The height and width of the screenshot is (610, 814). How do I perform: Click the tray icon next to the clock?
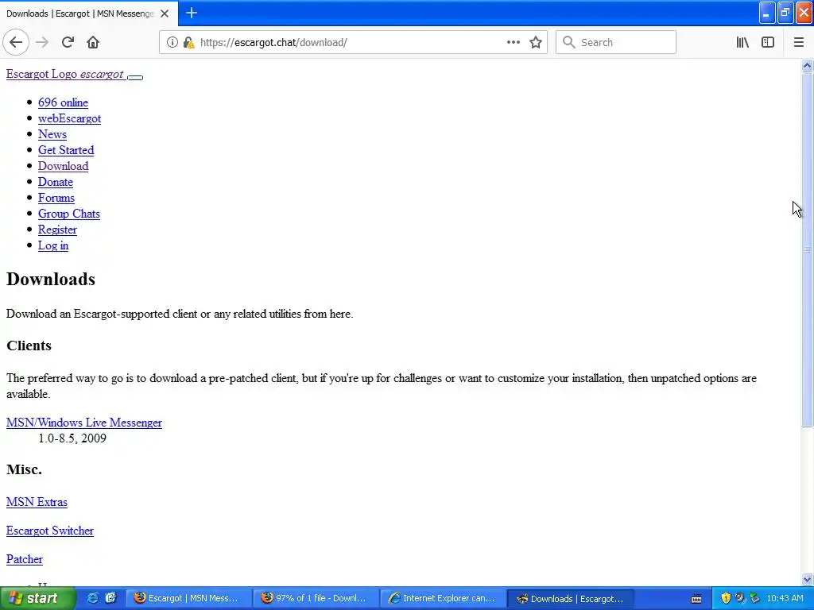[754, 598]
